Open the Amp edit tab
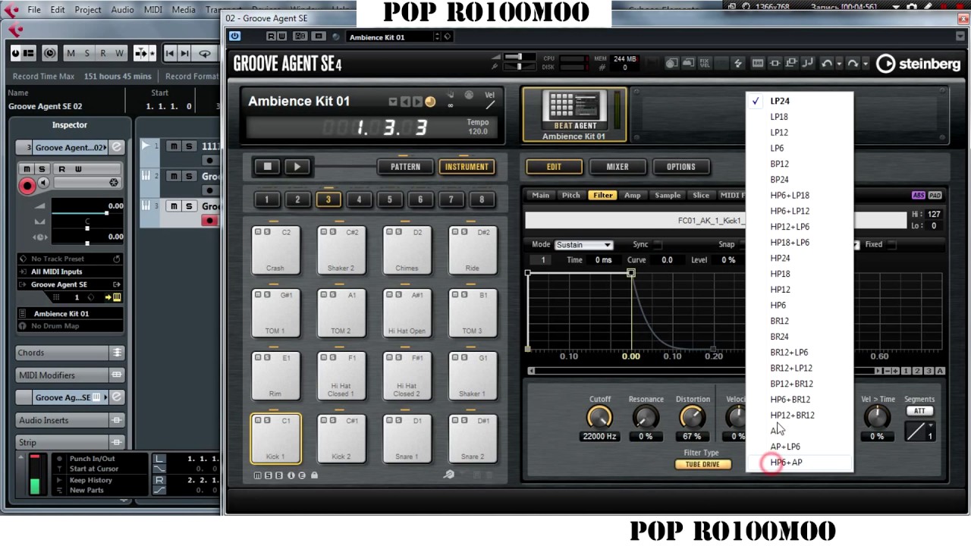This screenshot has width=971, height=546. (632, 195)
